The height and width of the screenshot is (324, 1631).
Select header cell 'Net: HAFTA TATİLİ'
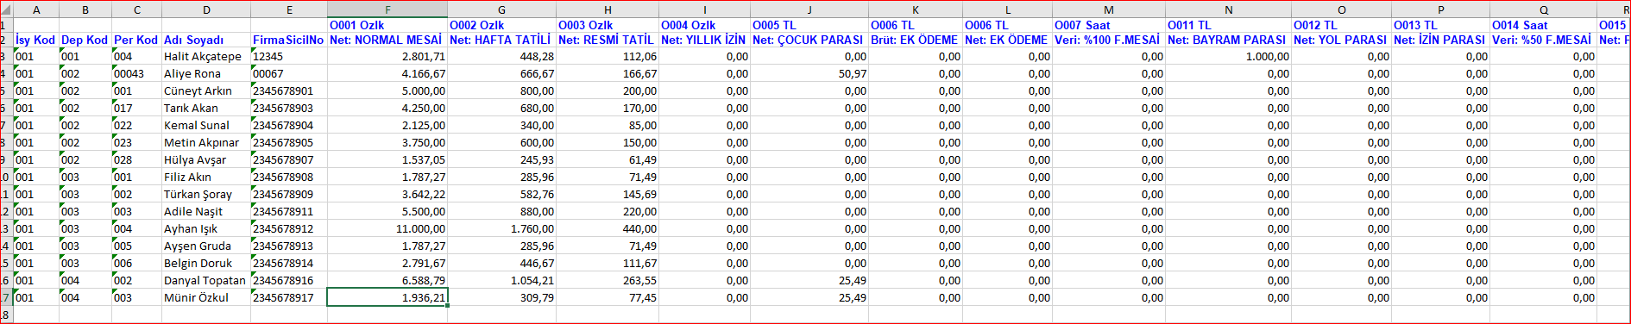click(501, 40)
